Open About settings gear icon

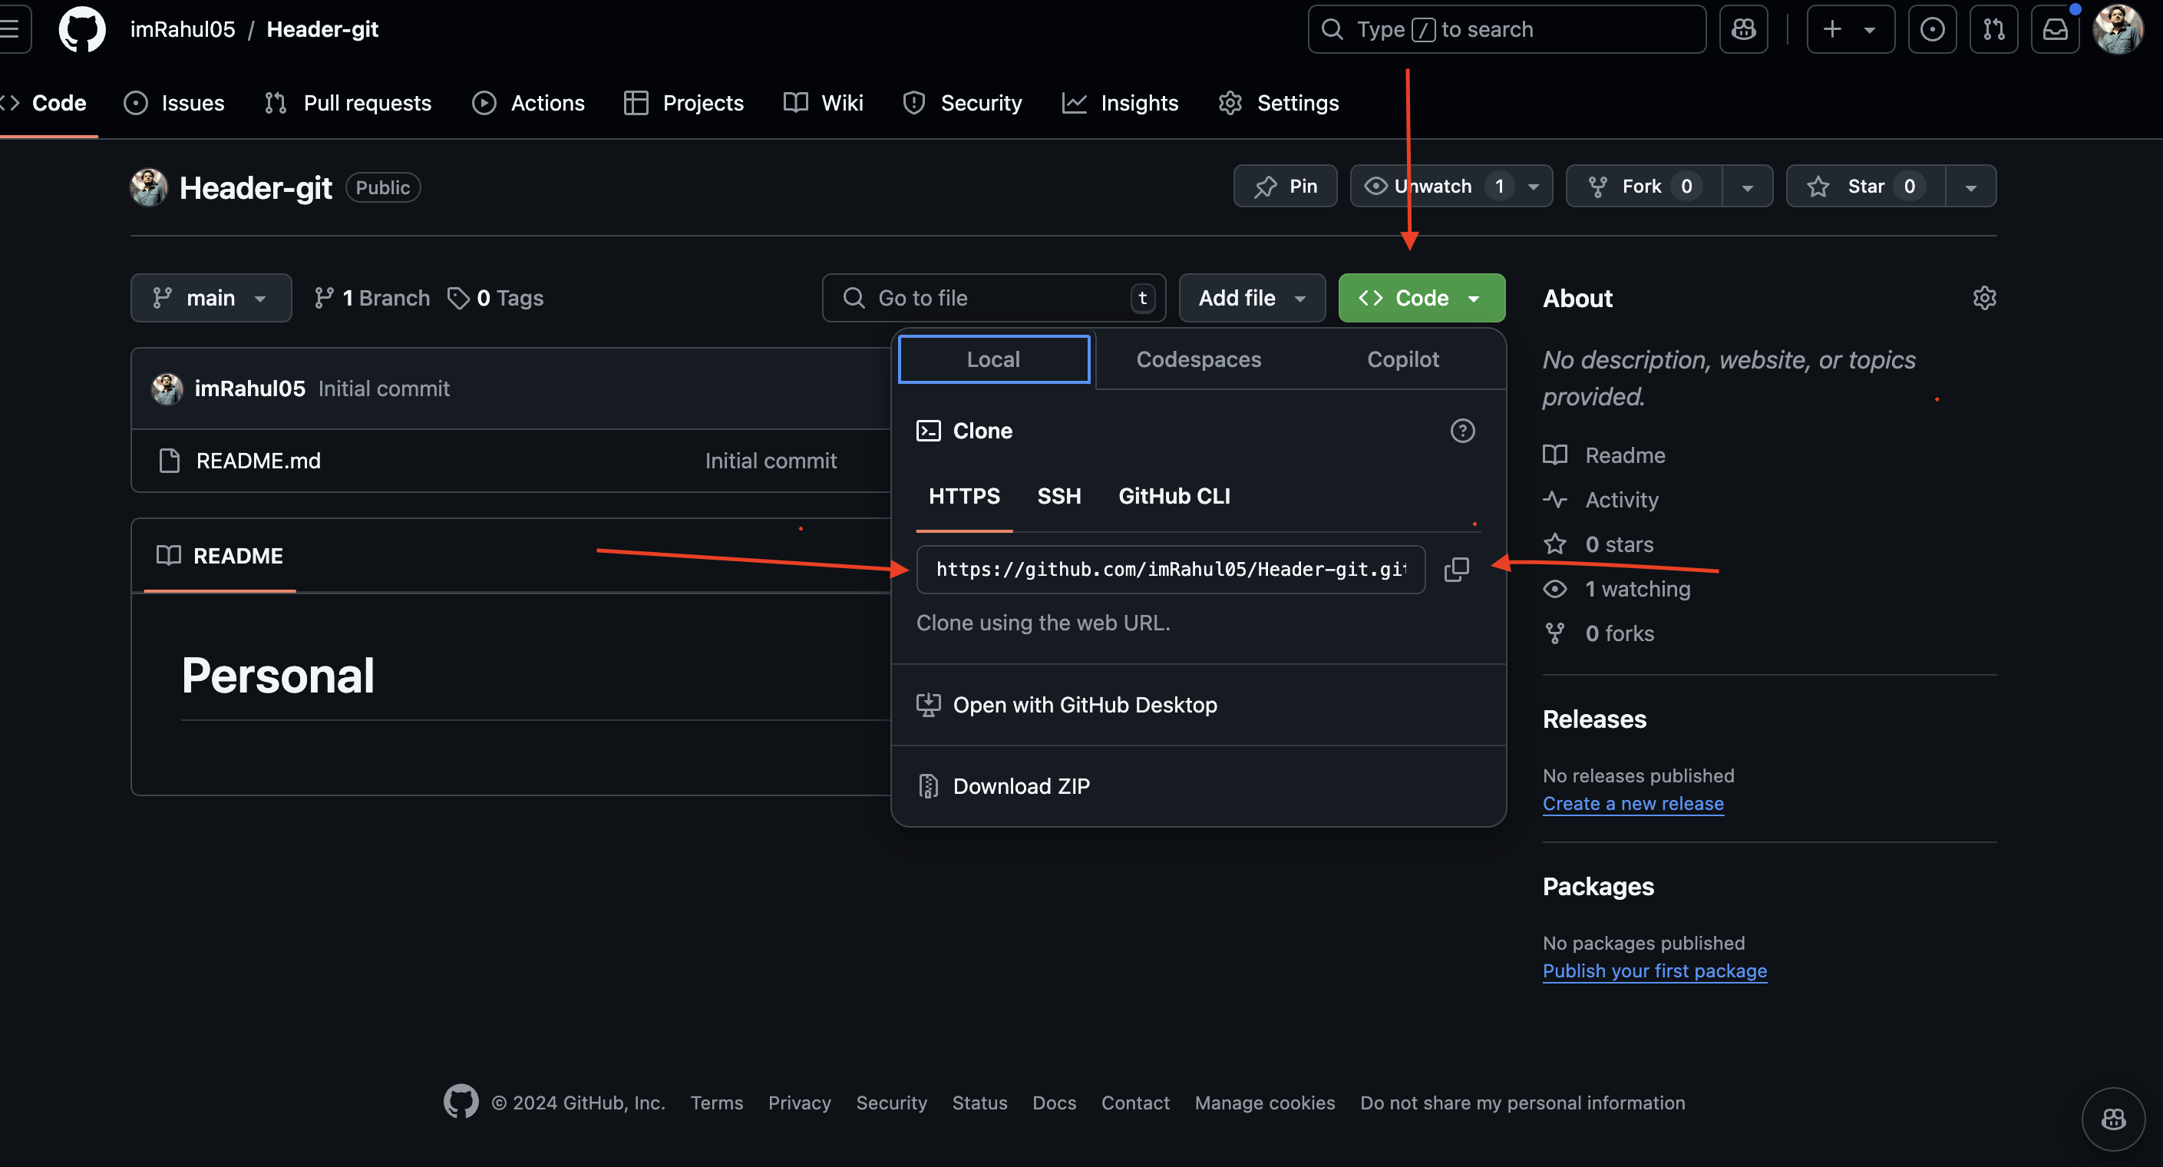tap(1984, 298)
